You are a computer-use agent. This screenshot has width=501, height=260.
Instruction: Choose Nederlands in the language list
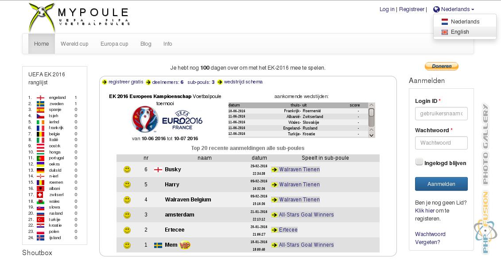(x=465, y=22)
